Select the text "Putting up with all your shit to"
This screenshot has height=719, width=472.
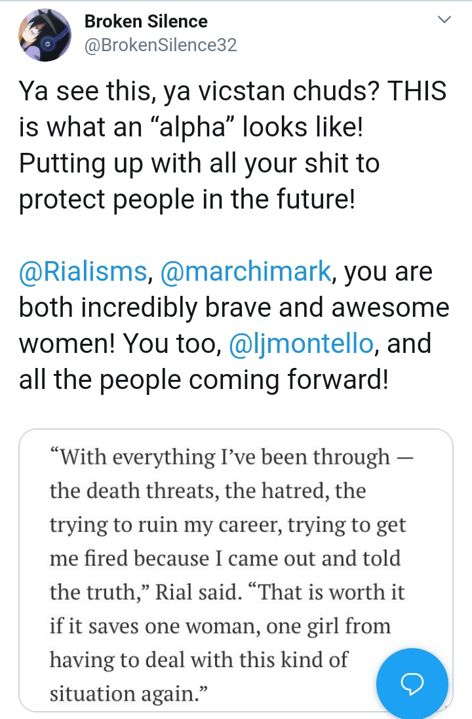(x=199, y=163)
